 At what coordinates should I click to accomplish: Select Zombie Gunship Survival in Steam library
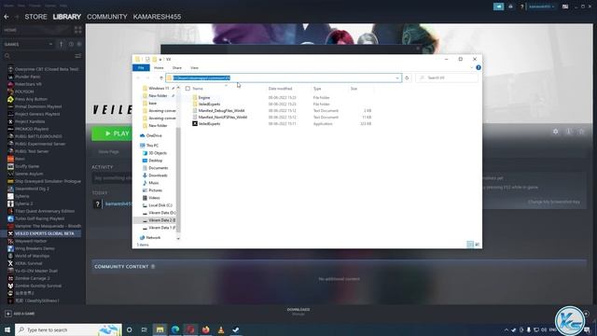[x=38, y=286]
